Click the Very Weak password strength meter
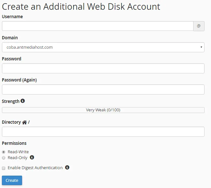The height and width of the screenshot is (188, 211). (x=103, y=110)
